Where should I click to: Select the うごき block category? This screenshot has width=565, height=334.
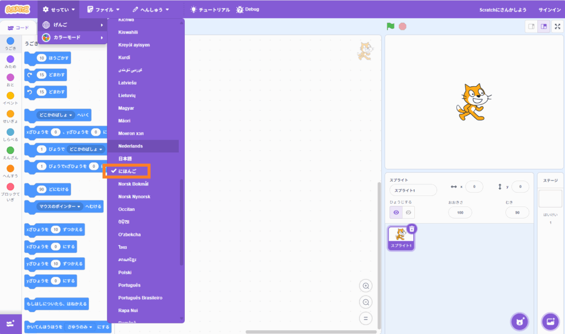[x=10, y=44]
